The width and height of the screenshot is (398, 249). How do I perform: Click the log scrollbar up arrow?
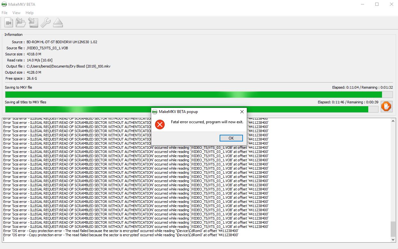(393, 121)
